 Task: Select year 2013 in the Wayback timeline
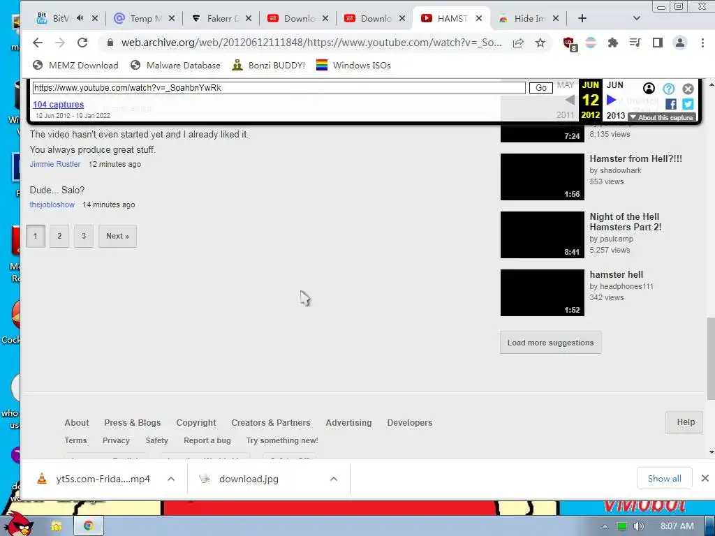pos(616,115)
